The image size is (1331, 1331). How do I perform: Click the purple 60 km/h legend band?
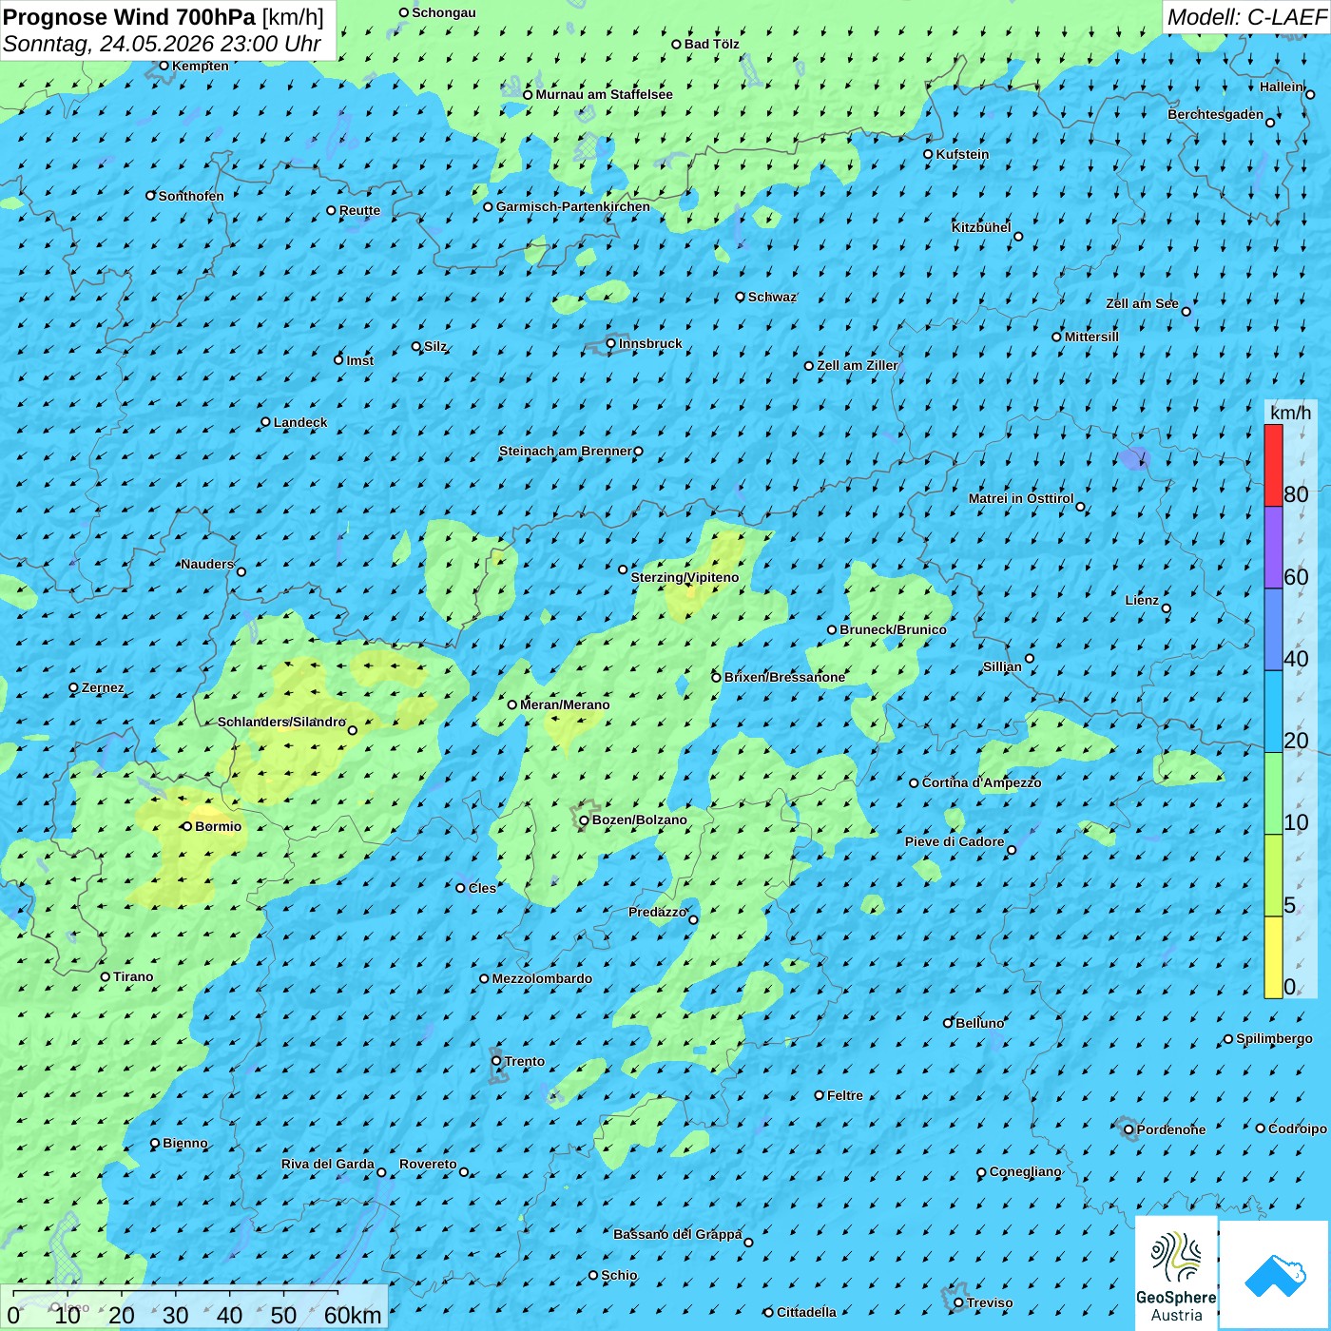pos(1273,548)
